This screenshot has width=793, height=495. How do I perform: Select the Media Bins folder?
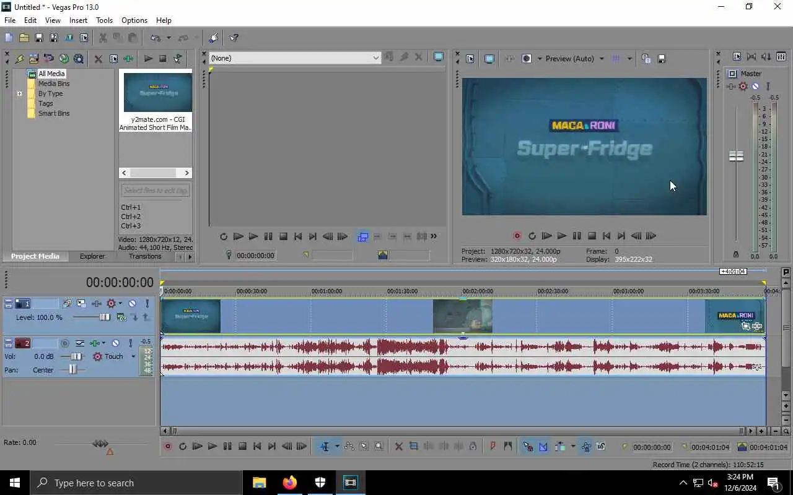tap(54, 84)
